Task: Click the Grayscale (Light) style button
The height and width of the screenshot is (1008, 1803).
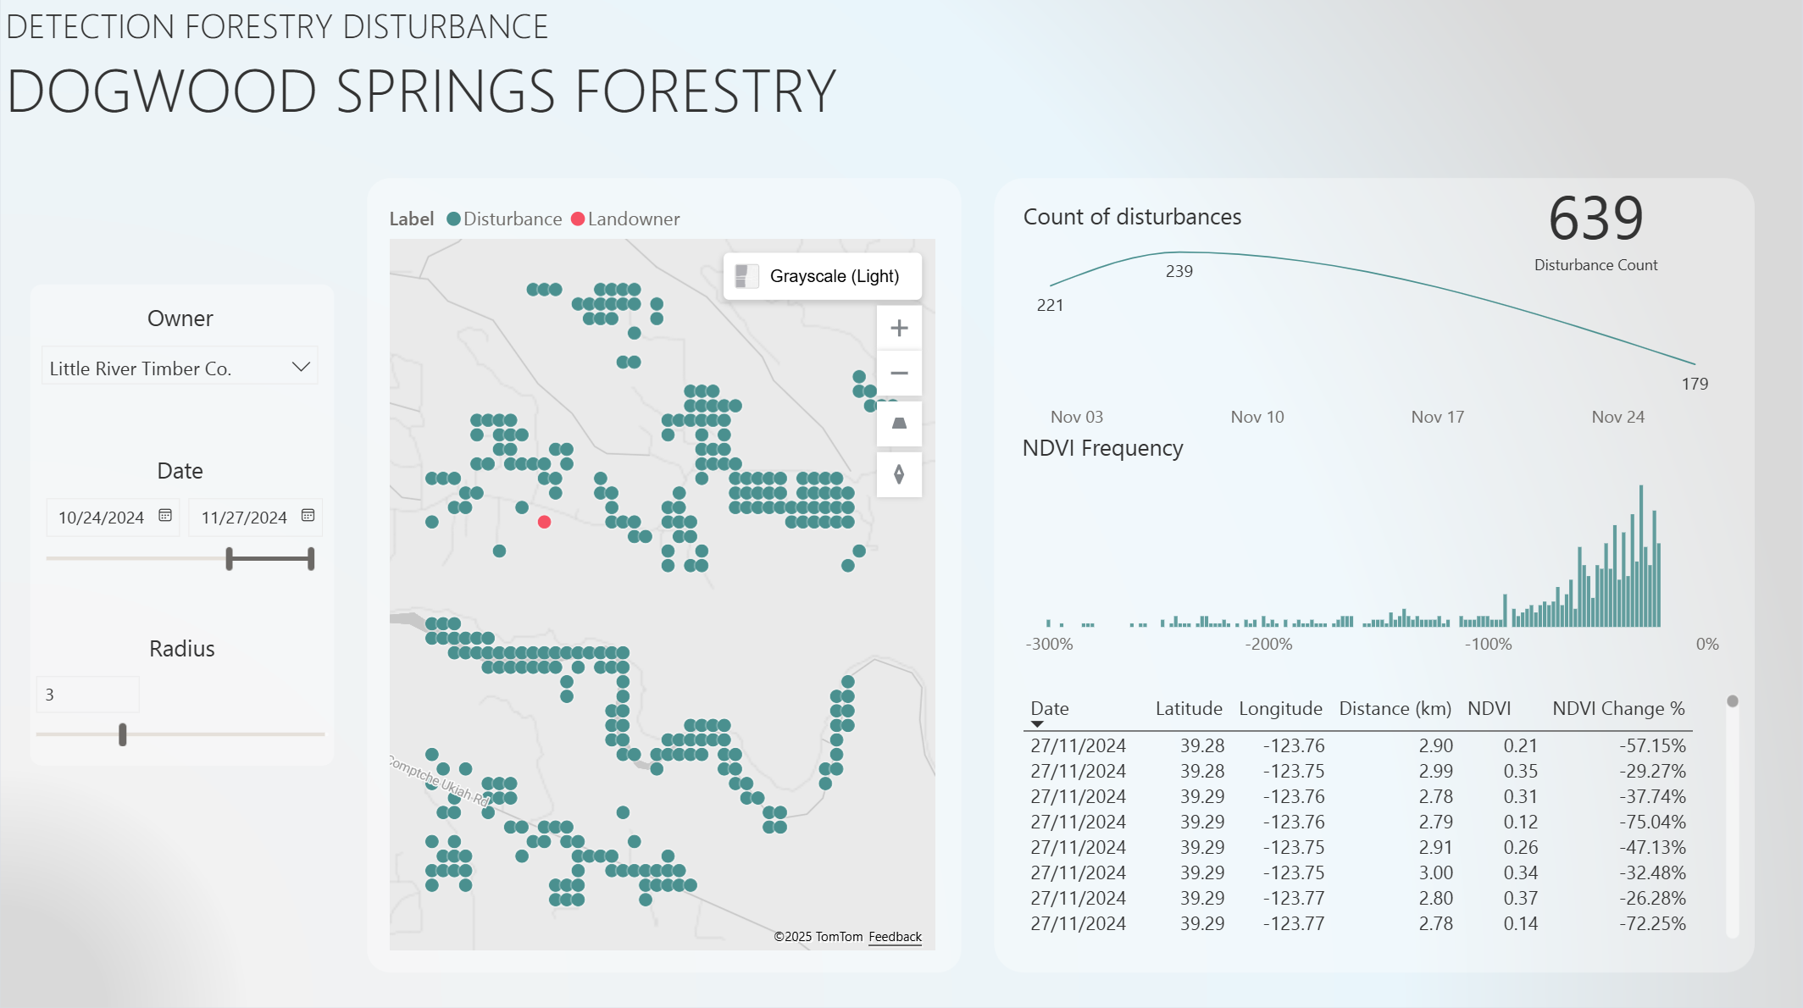Action: click(x=834, y=276)
